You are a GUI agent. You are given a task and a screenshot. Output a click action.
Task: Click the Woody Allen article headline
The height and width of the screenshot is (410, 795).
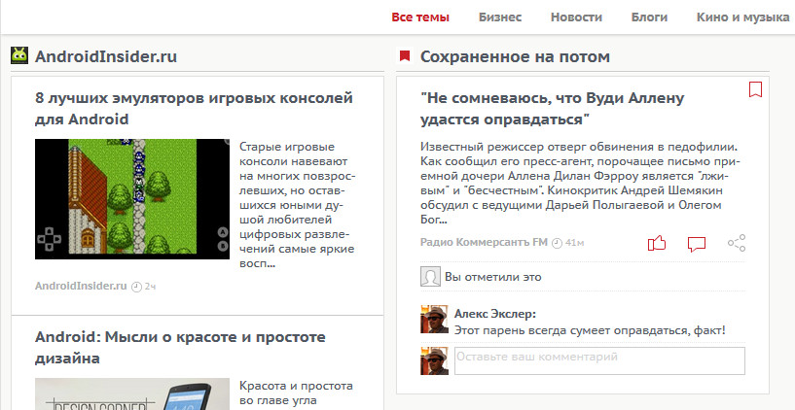[x=554, y=108]
